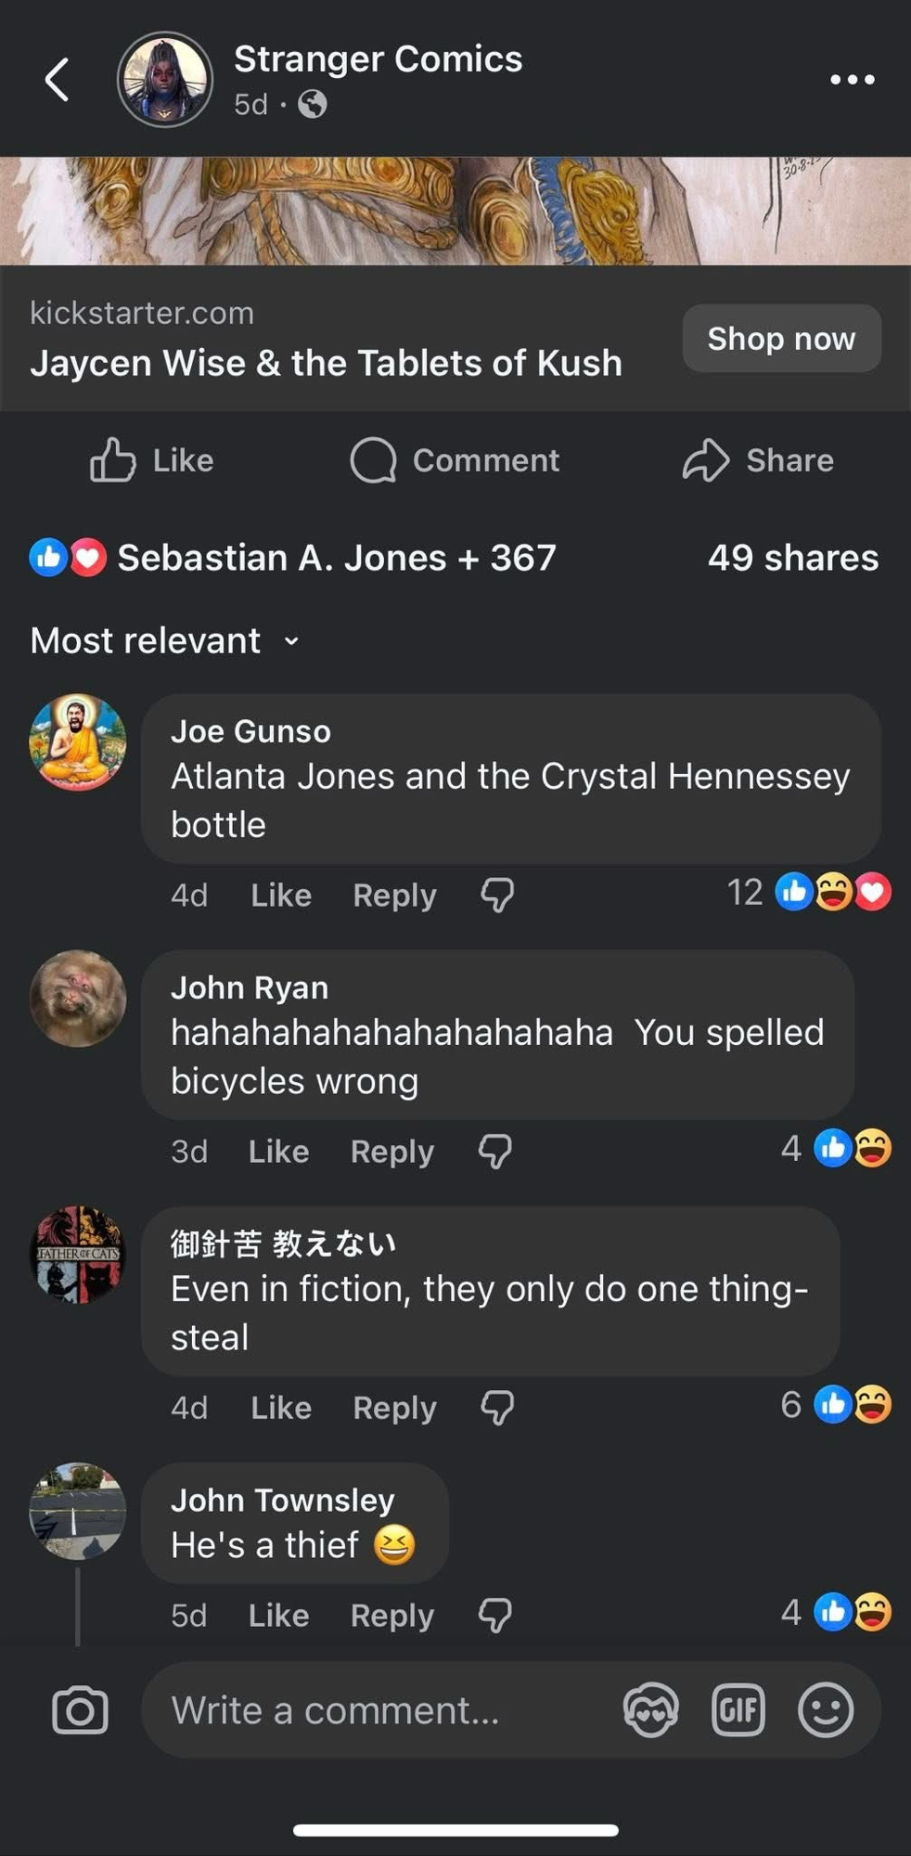The width and height of the screenshot is (911, 1856).
Task: Tap thumbs-down on John Townsley's comment
Action: click(x=495, y=1616)
